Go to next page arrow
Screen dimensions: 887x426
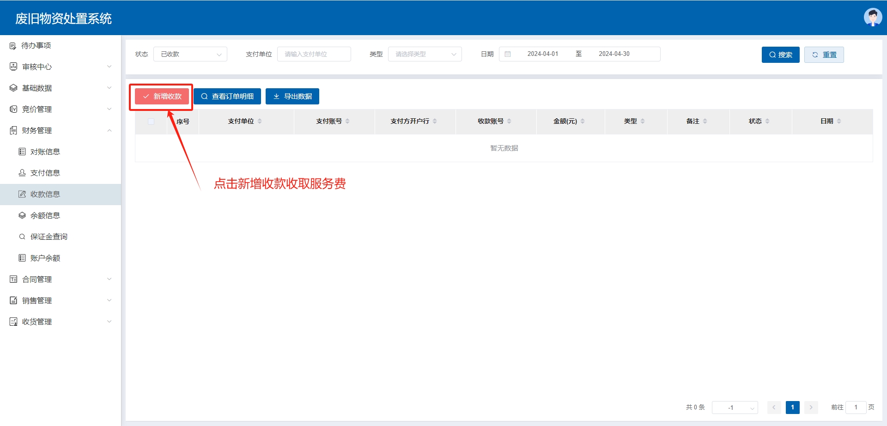click(x=811, y=408)
